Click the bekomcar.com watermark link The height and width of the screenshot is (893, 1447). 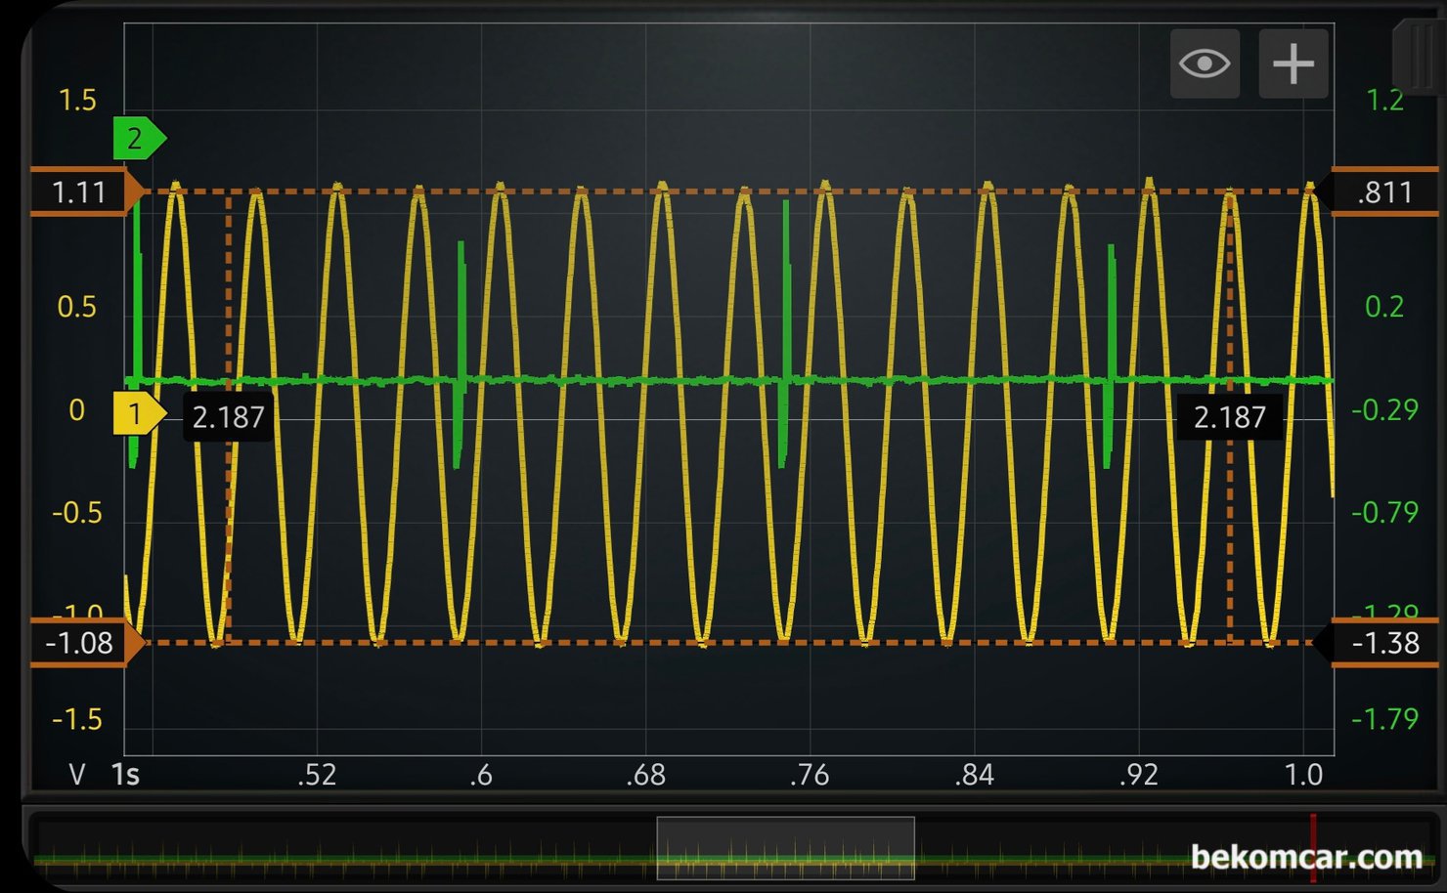pos(1306,858)
